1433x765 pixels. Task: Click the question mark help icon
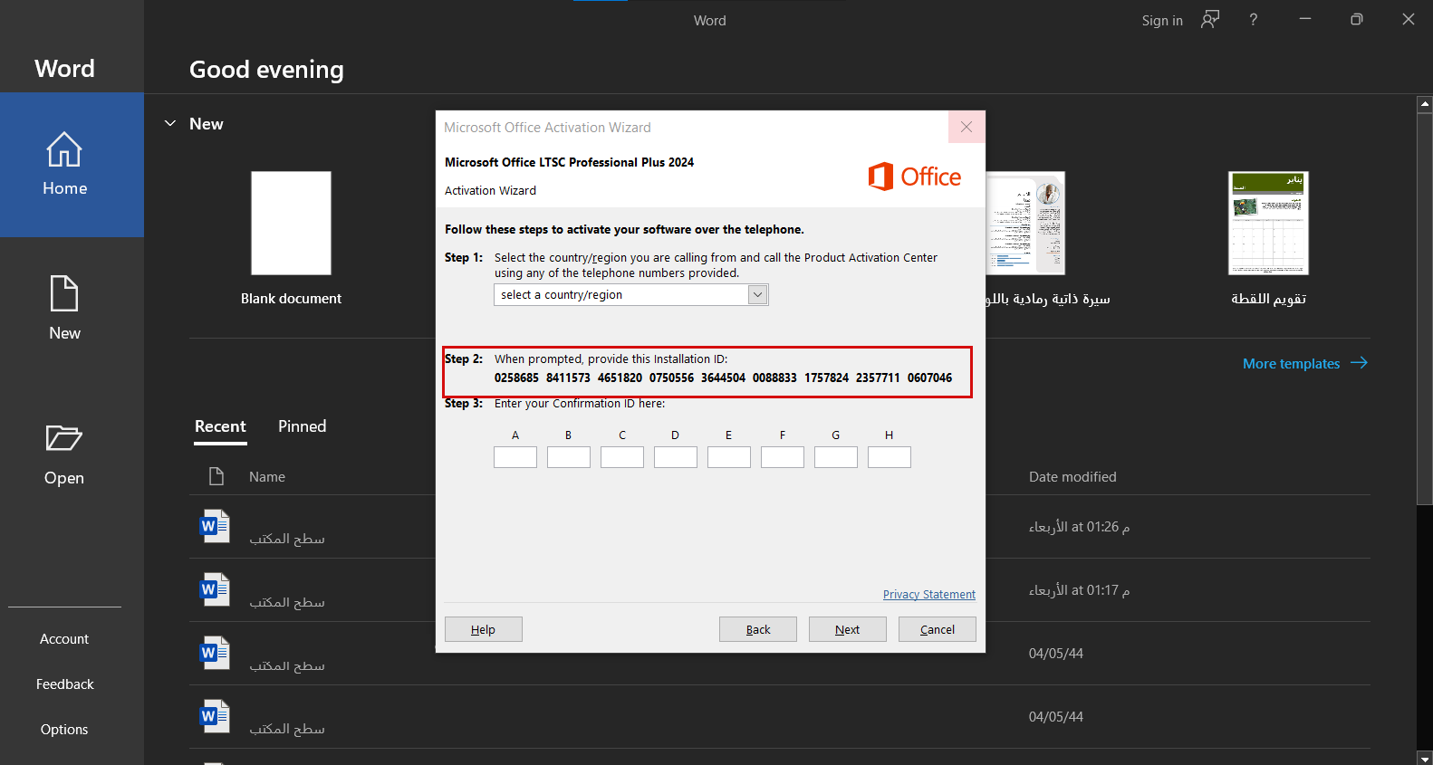(x=1254, y=20)
